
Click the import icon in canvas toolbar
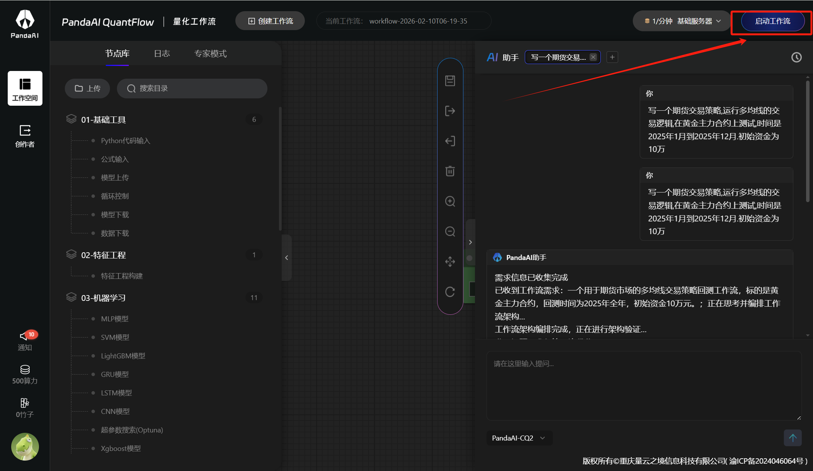click(450, 141)
